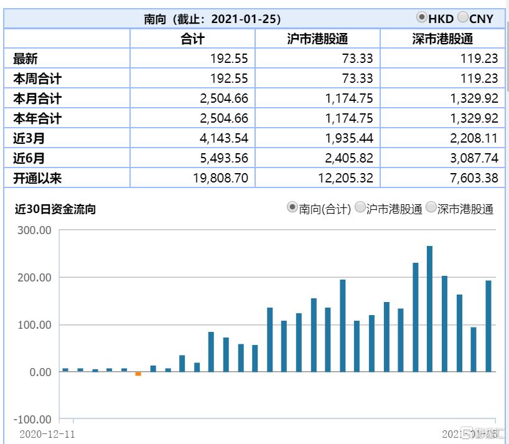Click the 合计 column header
The height and width of the screenshot is (444, 509).
pos(192,39)
